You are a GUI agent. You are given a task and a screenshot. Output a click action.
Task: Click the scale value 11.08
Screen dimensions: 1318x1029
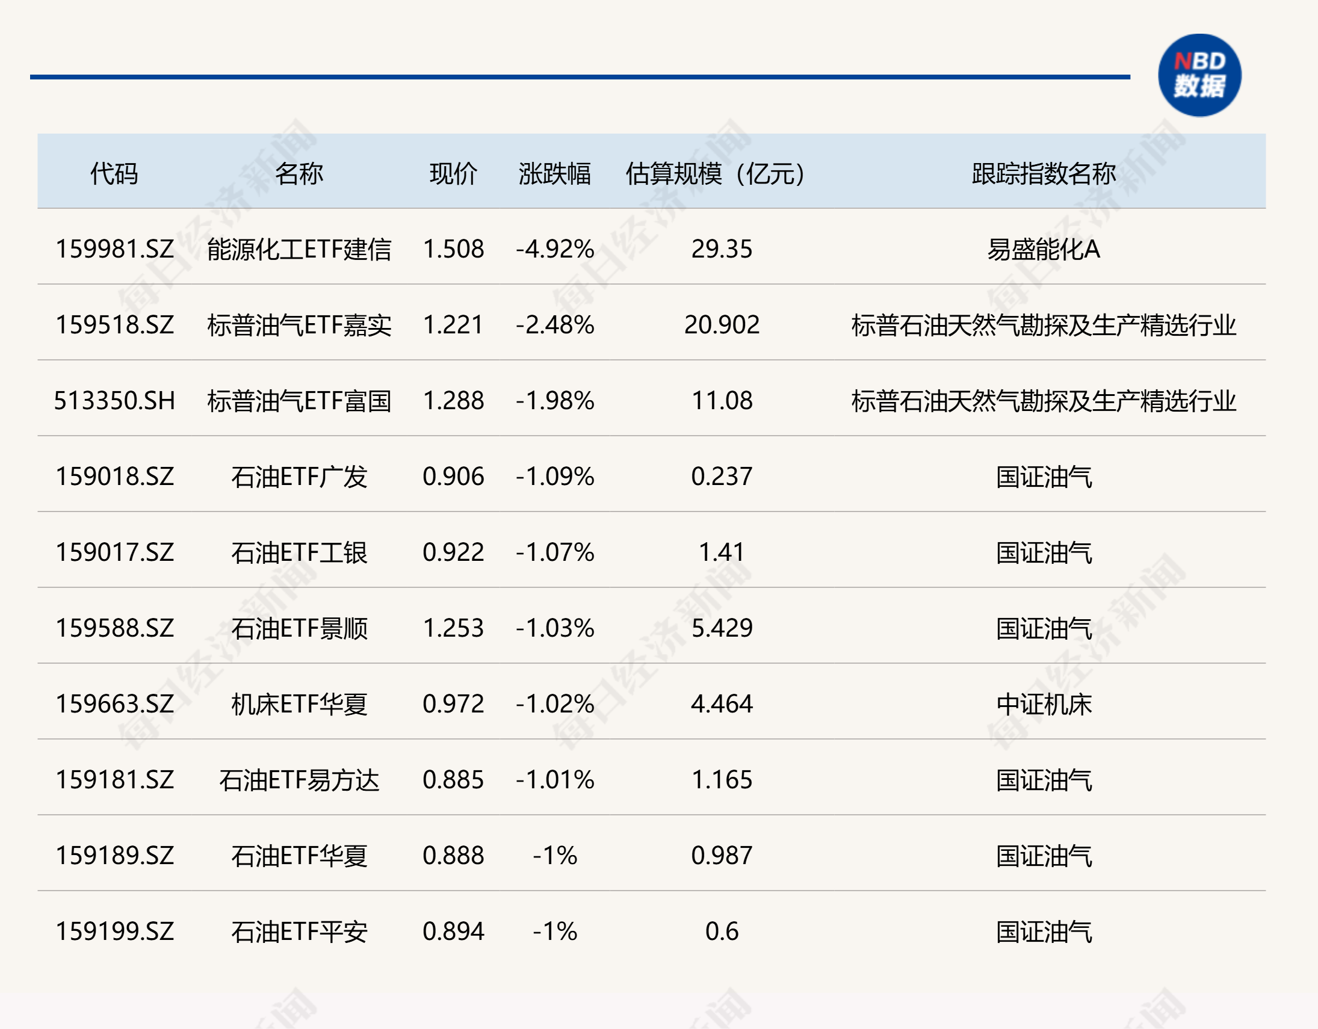[x=722, y=401]
